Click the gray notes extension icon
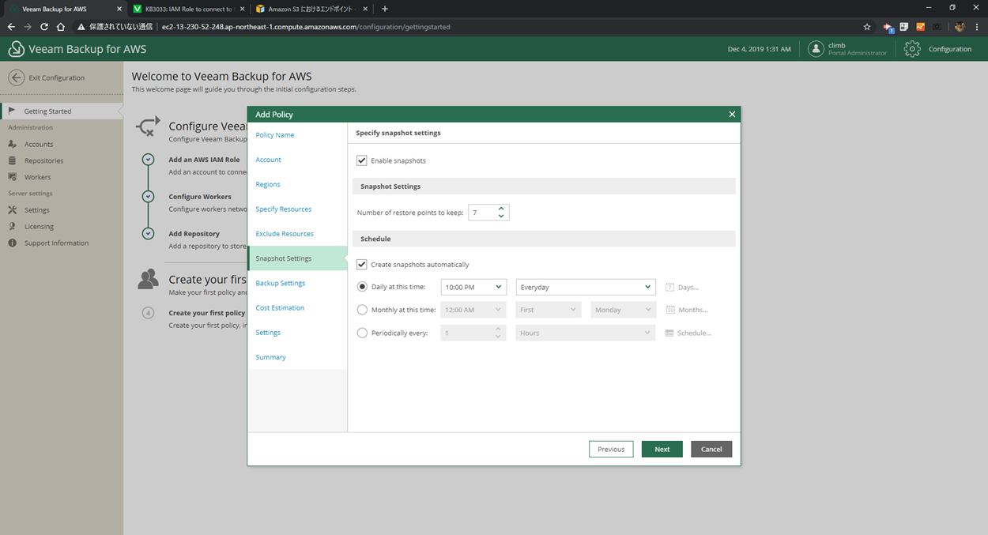Image resolution: width=988 pixels, height=535 pixels. 904,27
